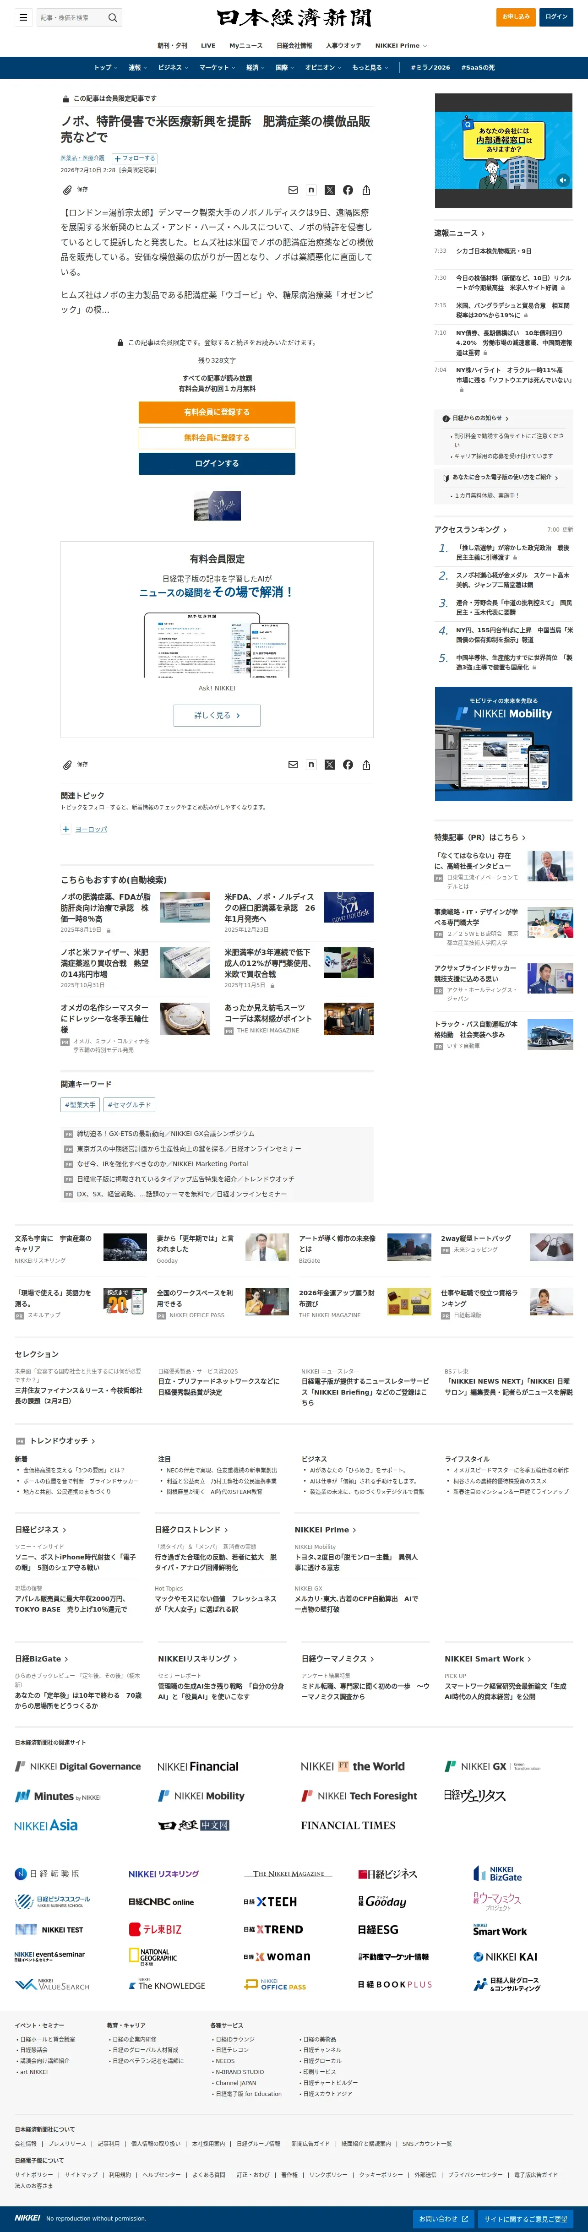Open the 朝刊・夕刊 menu item
This screenshot has height=2232, width=588.
[x=172, y=45]
